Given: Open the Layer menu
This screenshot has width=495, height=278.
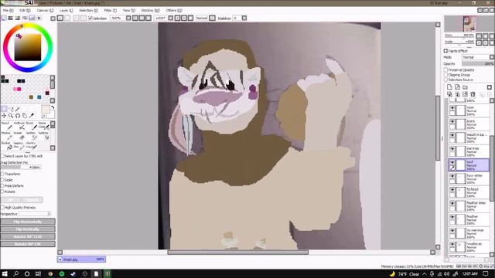Looking at the screenshot, I should pyautogui.click(x=67, y=10).
